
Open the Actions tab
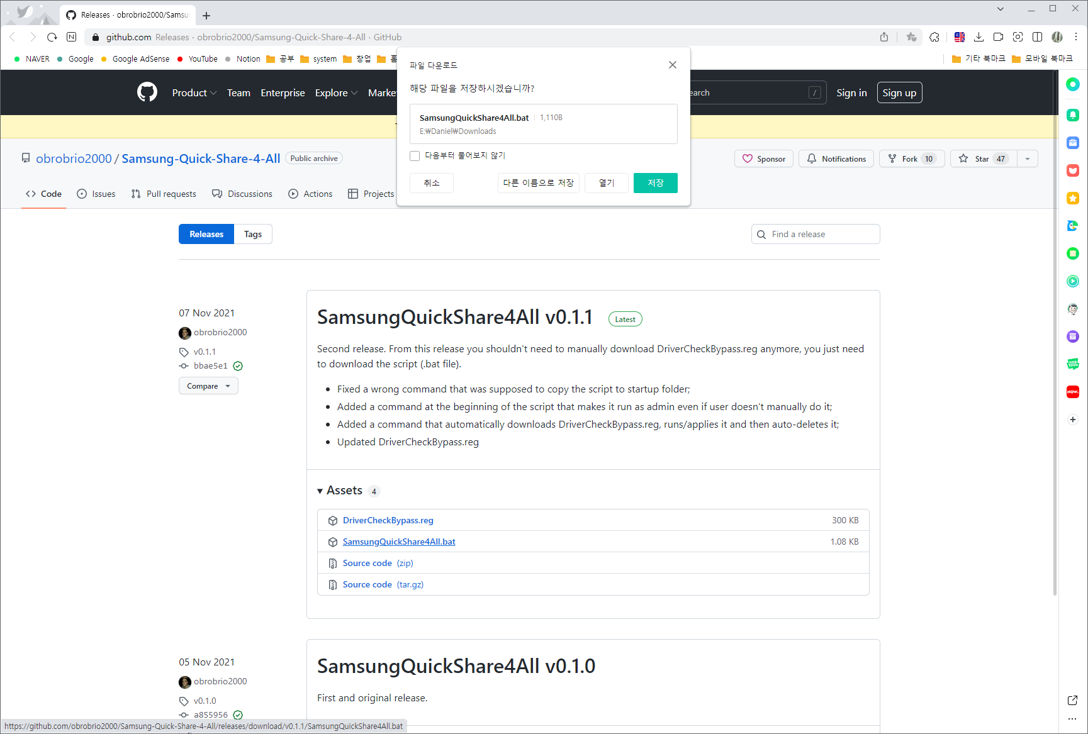[x=310, y=194]
